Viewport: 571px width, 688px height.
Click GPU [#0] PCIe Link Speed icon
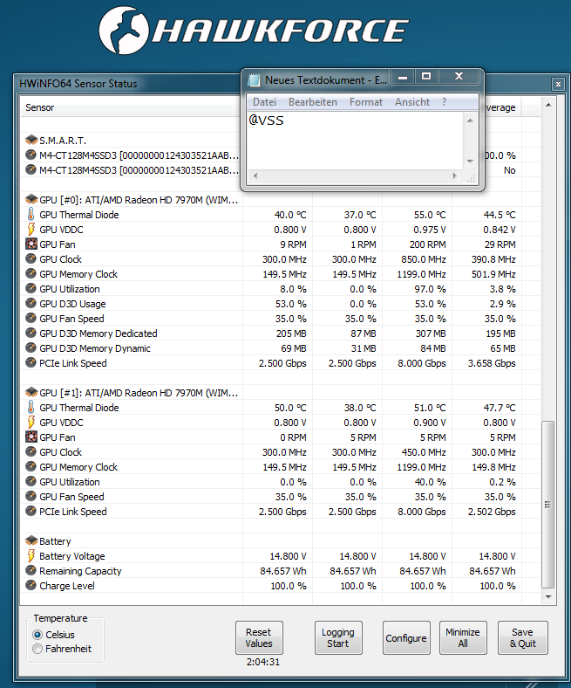tap(31, 363)
